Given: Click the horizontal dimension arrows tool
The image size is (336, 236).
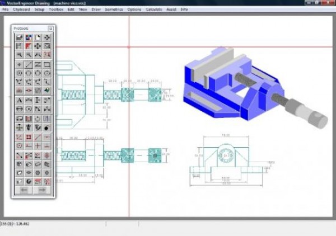Looking at the screenshot, I should [x=29, y=100].
